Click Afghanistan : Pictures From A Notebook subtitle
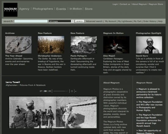The width and height of the screenshot is (168, 134). [x=26, y=85]
